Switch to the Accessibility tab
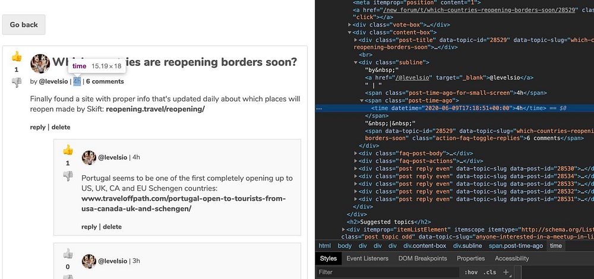 coord(511,259)
